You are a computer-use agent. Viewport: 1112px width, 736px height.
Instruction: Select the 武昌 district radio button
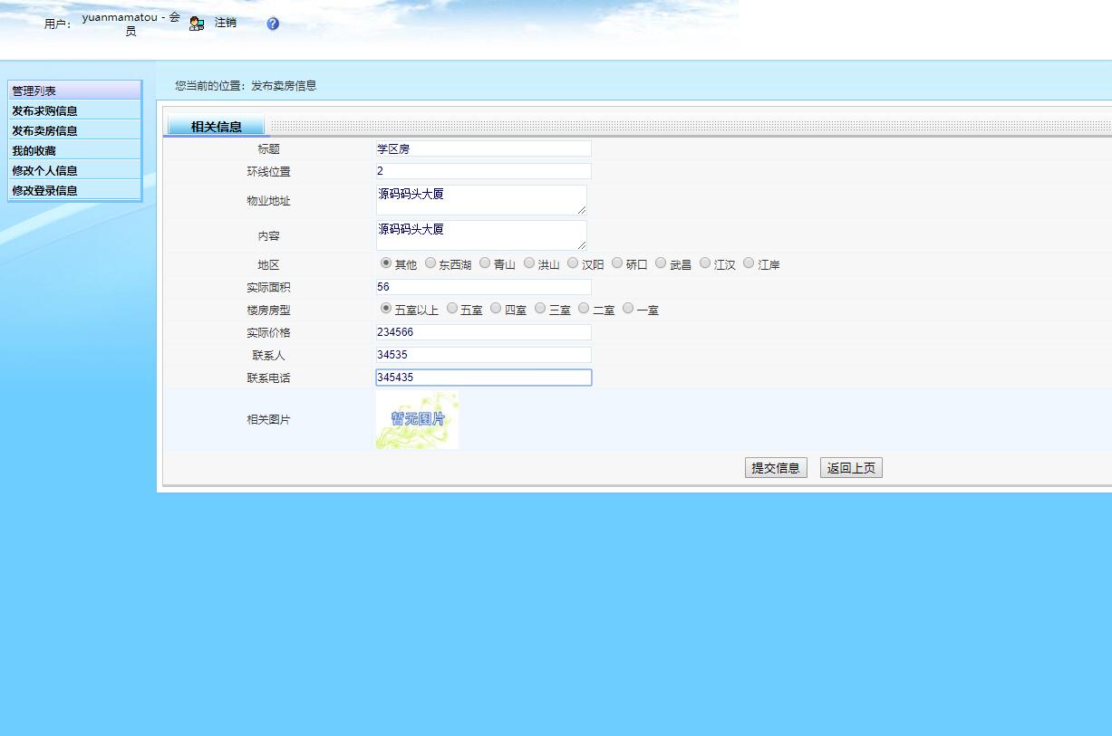(662, 263)
